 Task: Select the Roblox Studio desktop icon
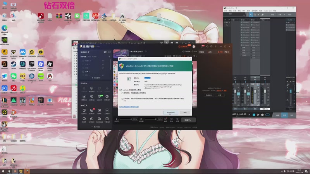coord(50,65)
